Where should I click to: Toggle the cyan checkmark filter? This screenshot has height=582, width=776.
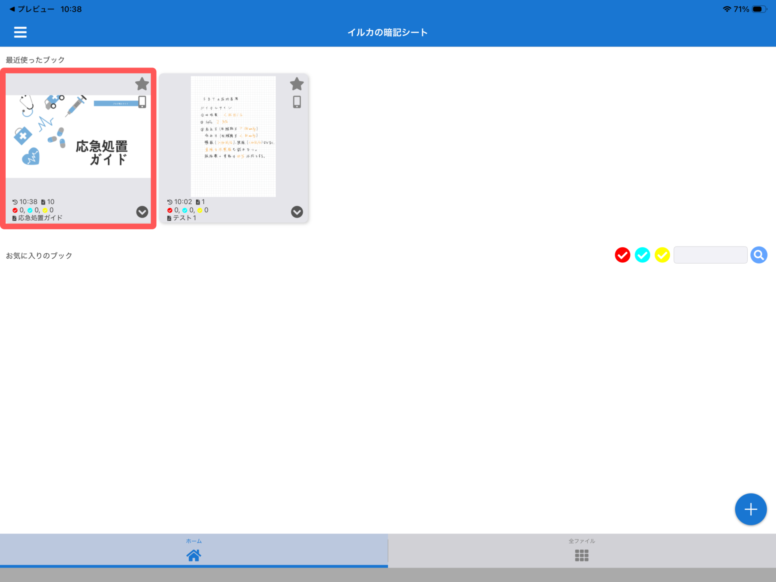[x=642, y=255]
